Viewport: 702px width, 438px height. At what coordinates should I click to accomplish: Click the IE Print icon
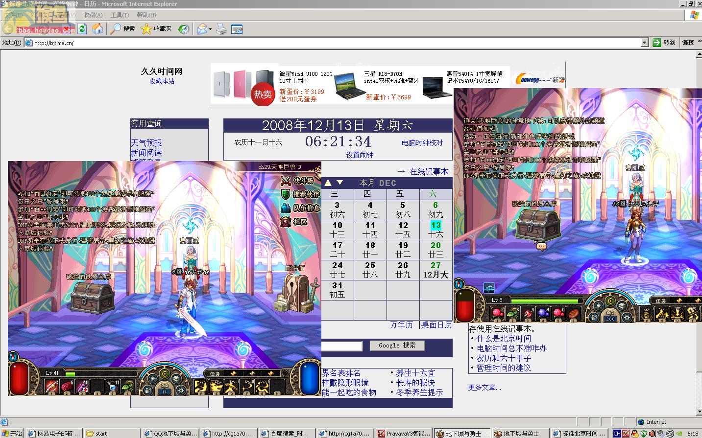click(221, 29)
